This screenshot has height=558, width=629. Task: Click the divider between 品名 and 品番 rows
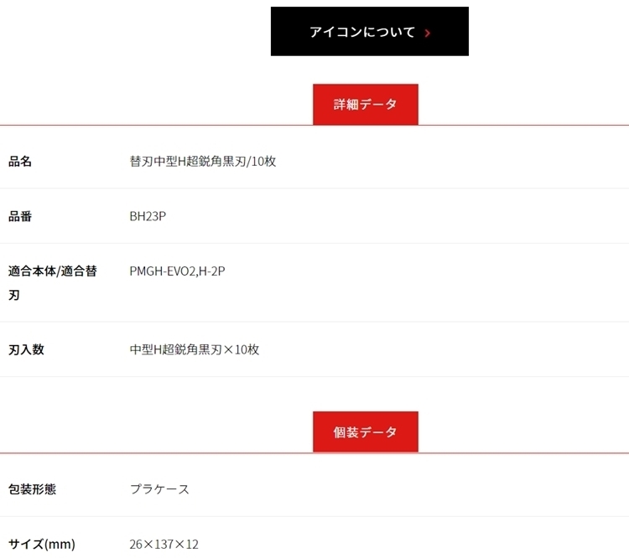(314, 189)
